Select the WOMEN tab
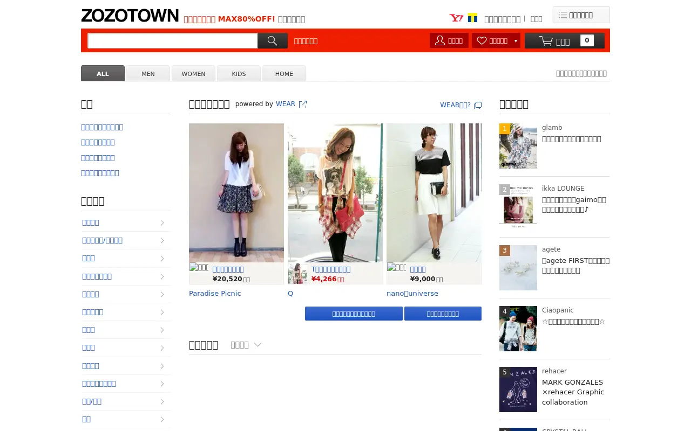 [193, 73]
